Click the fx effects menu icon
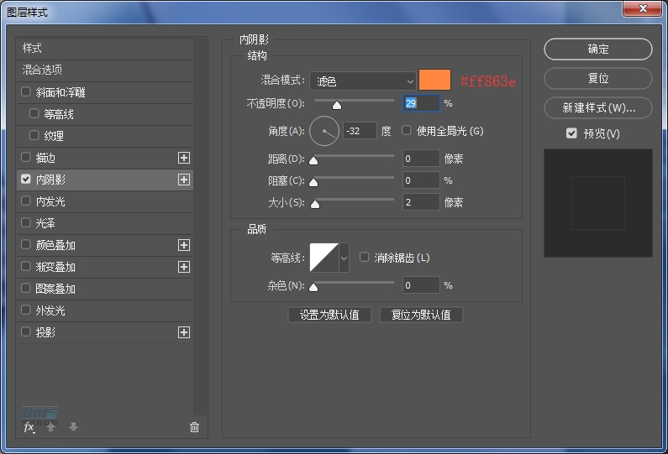Screen dimensions: 668x454 [29, 427]
